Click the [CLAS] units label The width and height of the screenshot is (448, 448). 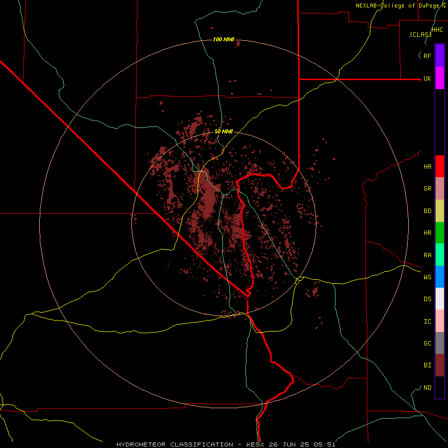pyautogui.click(x=421, y=34)
